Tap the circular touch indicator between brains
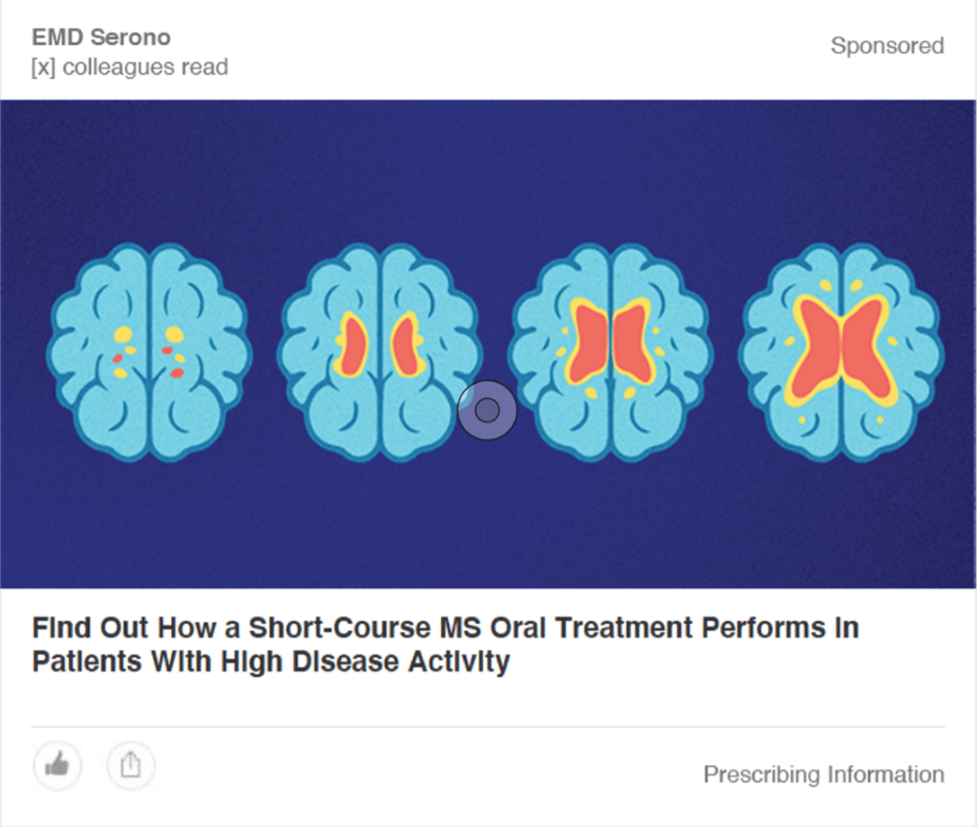 (x=487, y=411)
